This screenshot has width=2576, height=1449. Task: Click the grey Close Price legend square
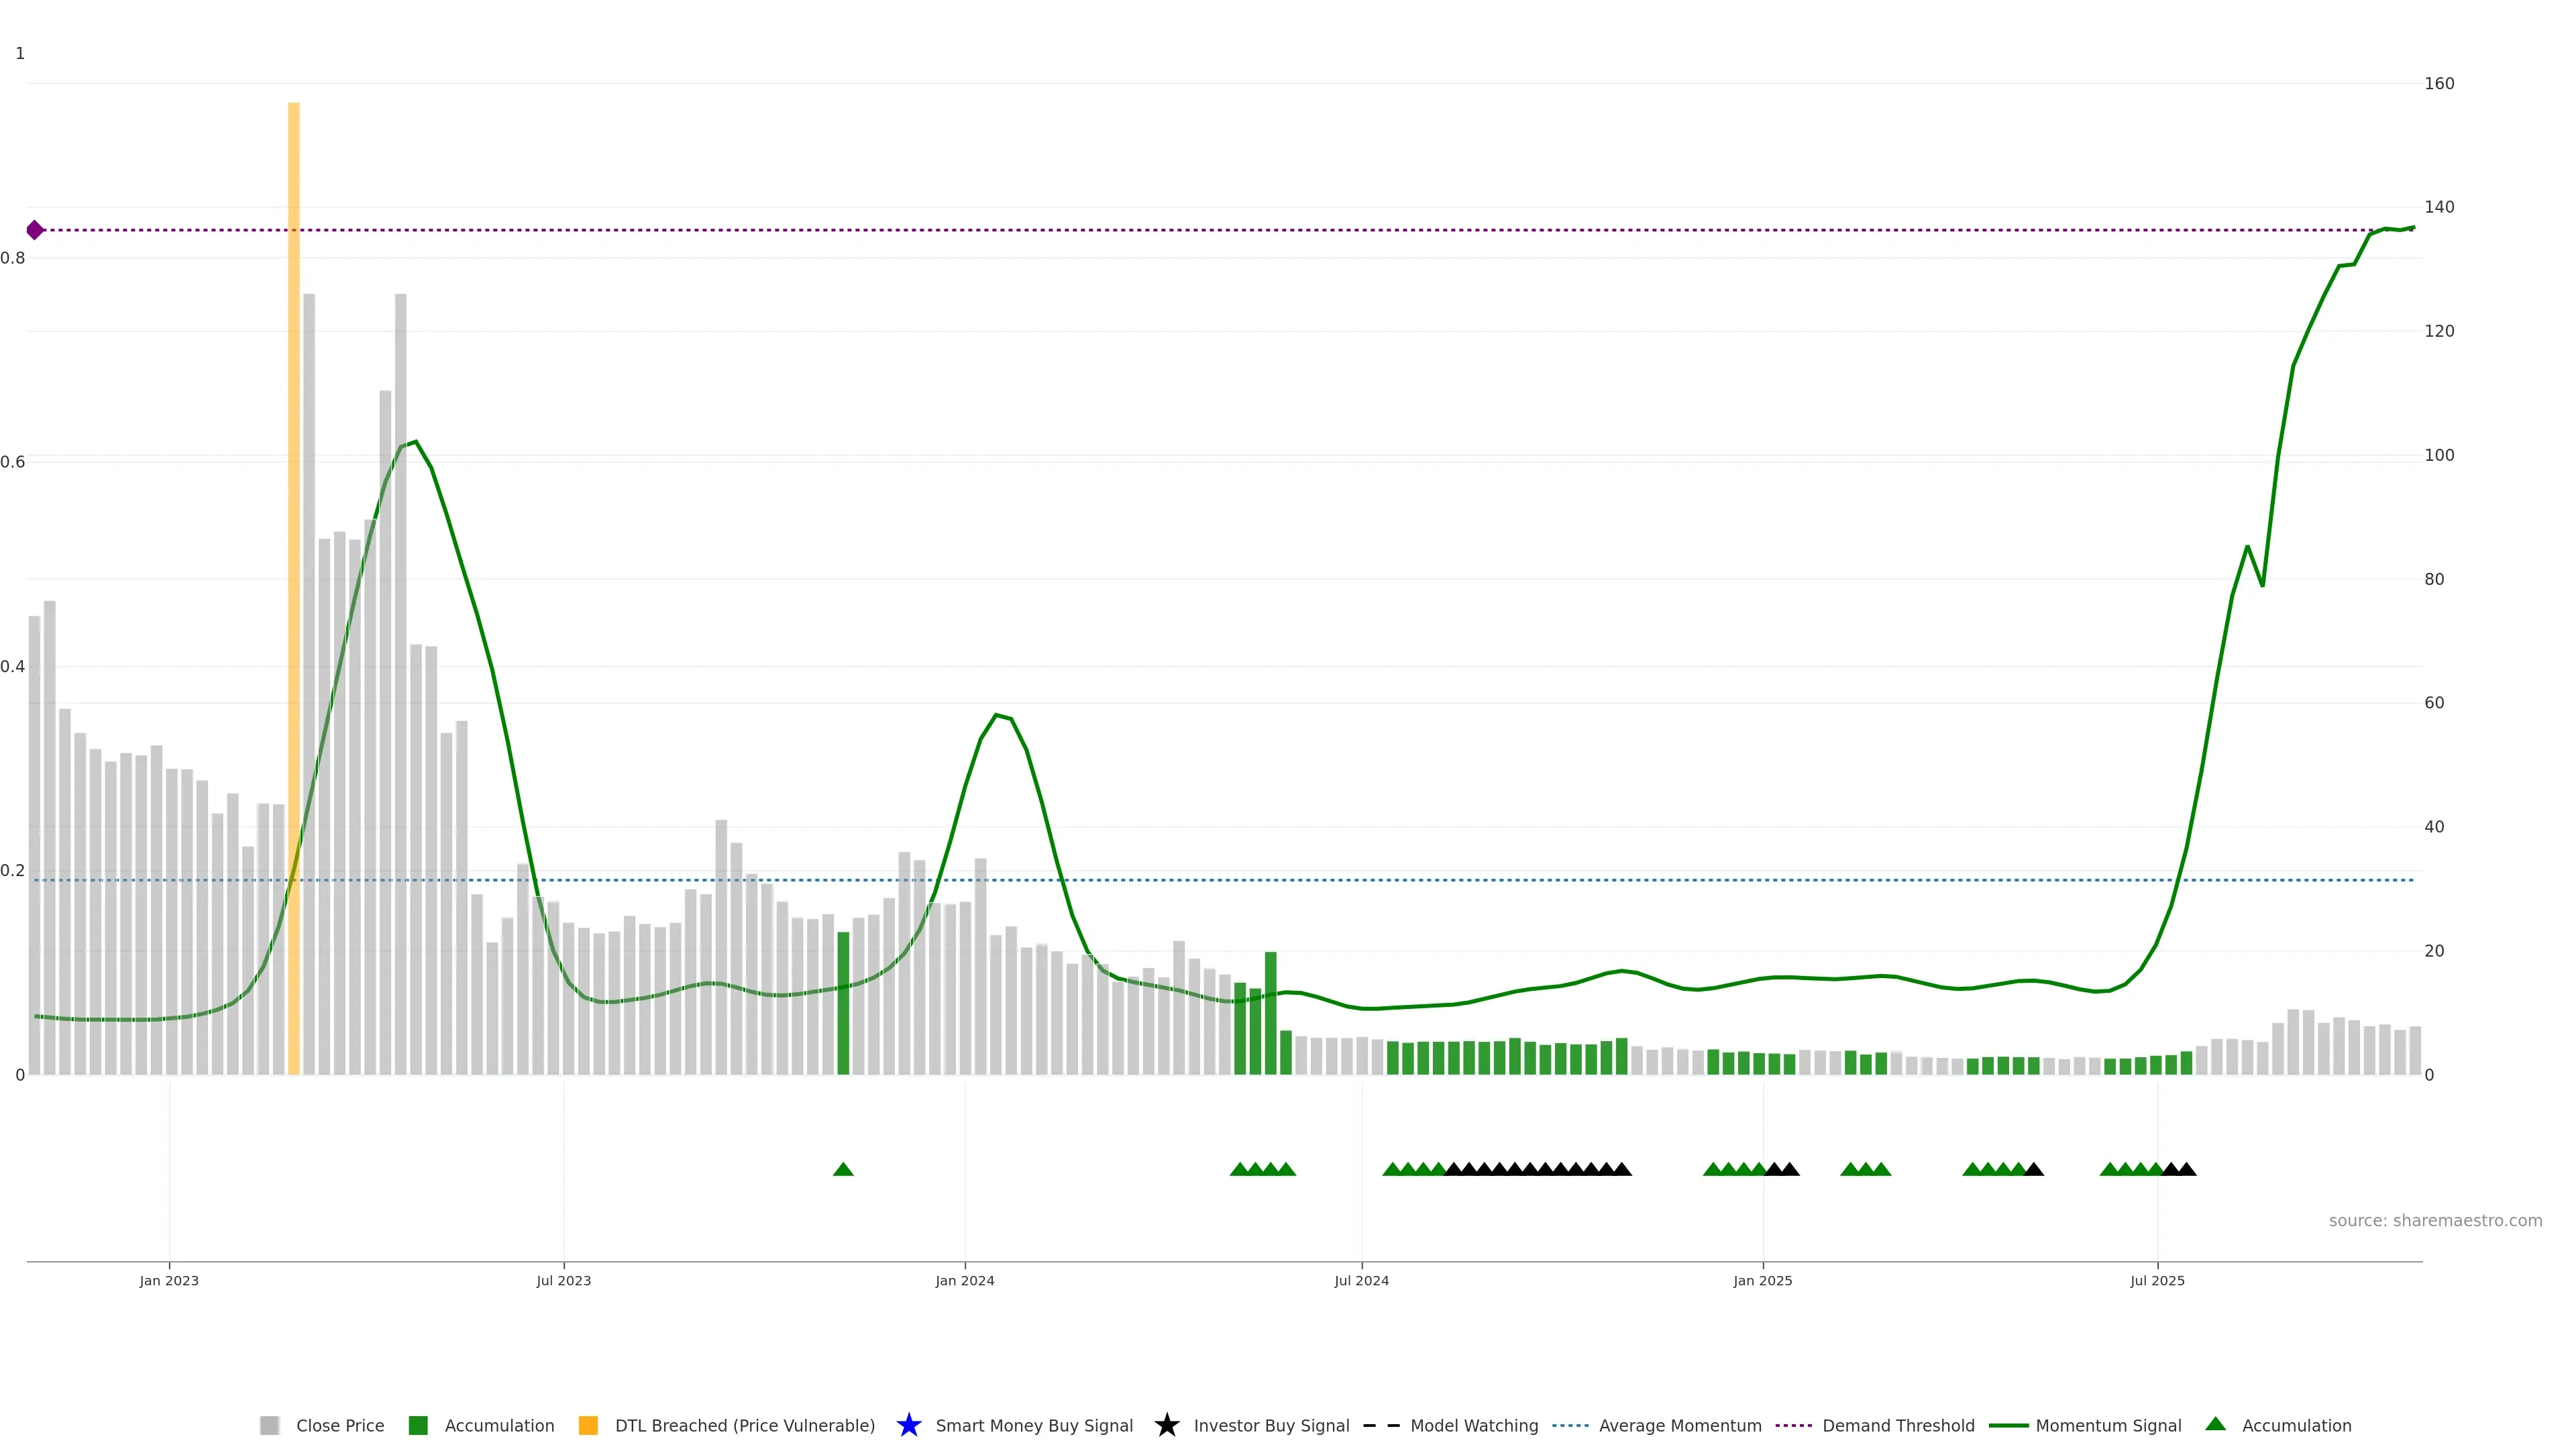click(x=269, y=1425)
